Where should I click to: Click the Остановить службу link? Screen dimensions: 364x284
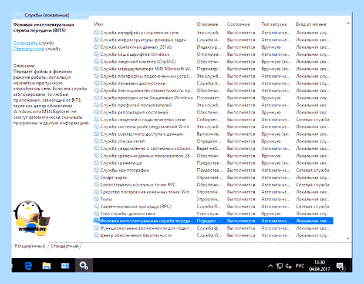(25, 43)
